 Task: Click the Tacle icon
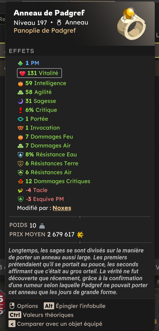coord(21,190)
